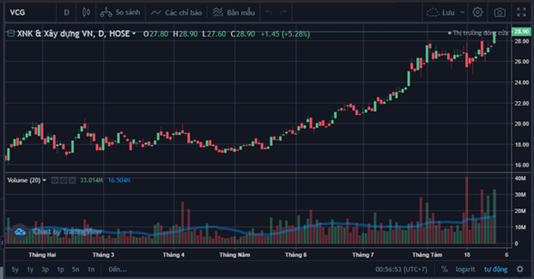
Task: Toggle logarit scale mode
Action: coord(466,269)
